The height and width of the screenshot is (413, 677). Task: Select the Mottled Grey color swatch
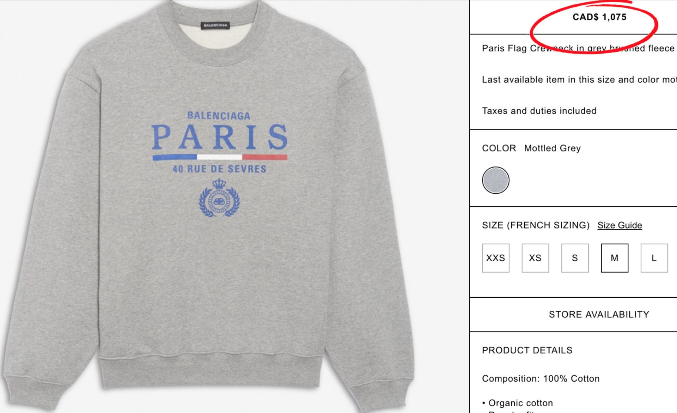[x=495, y=180]
